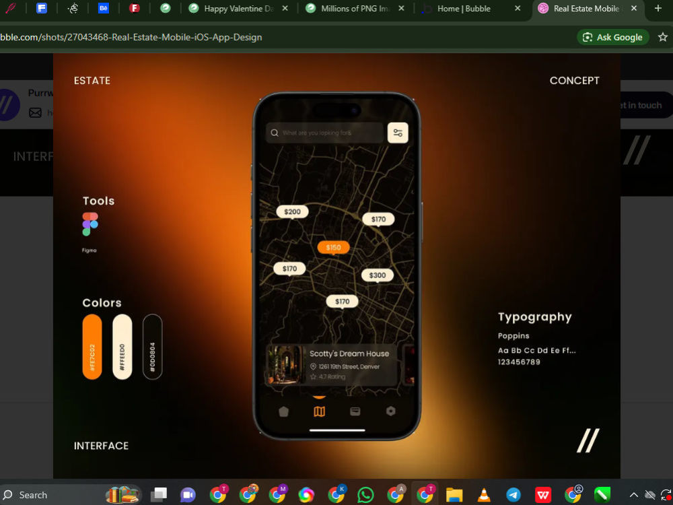Open Telegram from the taskbar
Screen dimensions: 673x505
point(513,495)
